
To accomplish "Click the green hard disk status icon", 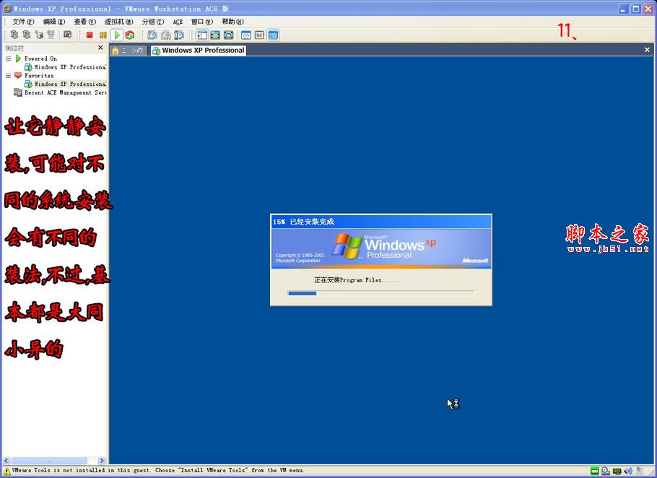I will [x=595, y=472].
